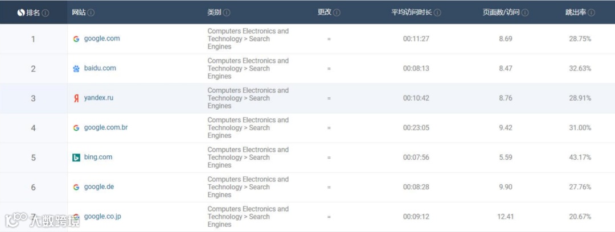Select visit duration 00:07:56

[416, 158]
